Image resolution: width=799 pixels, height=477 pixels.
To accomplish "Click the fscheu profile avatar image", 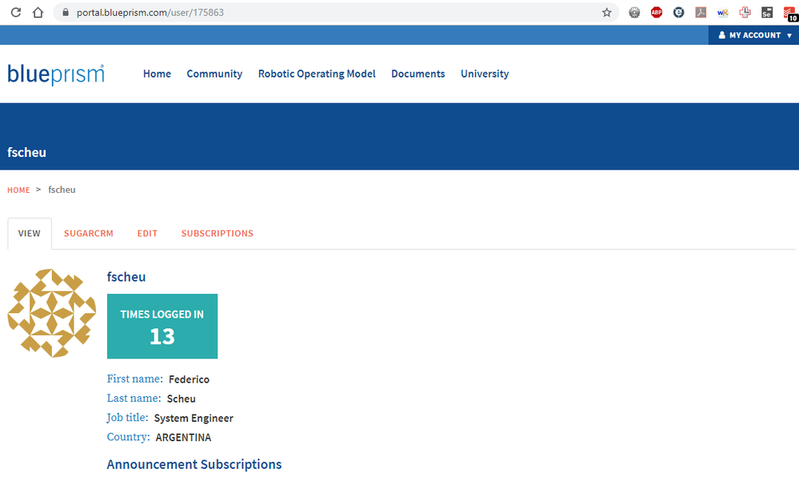I will point(52,313).
